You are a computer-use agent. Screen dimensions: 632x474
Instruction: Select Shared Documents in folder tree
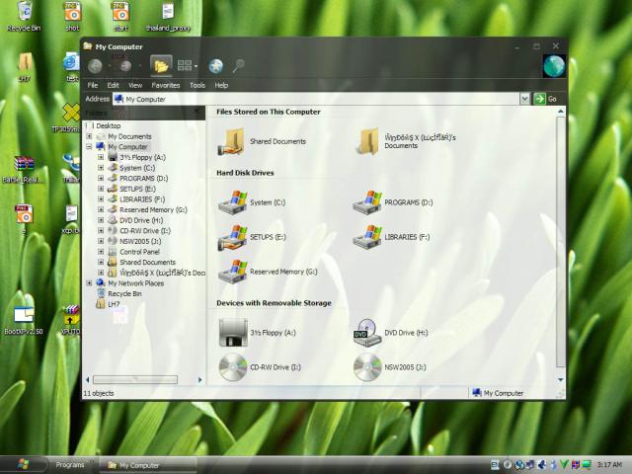pos(142,263)
